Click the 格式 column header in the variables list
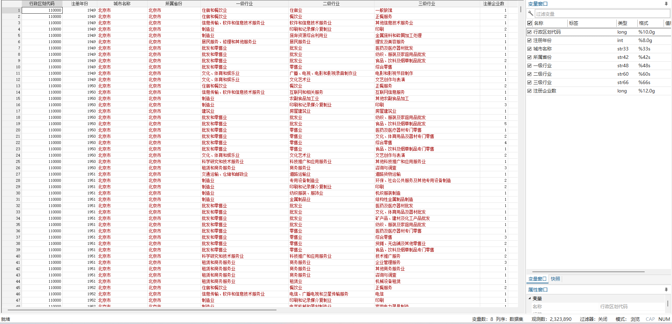Screen dimensions: 672x324 click(643, 23)
